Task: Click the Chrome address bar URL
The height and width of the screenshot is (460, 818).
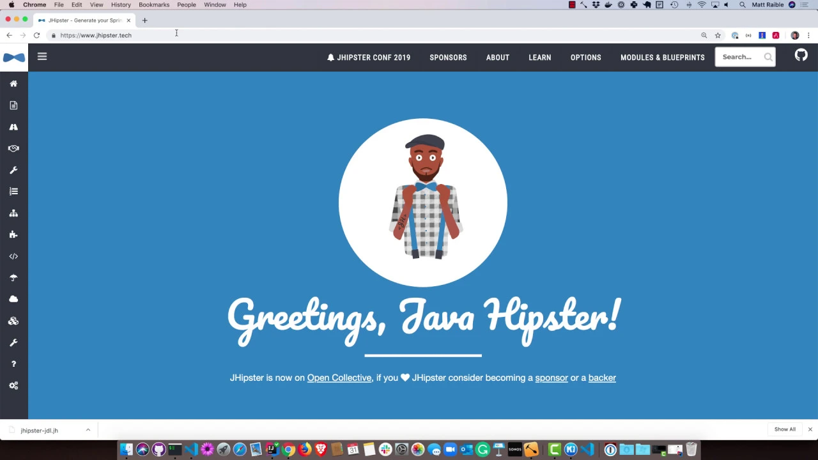Action: (x=96, y=35)
